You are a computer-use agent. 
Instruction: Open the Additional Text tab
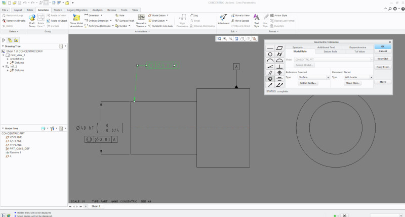coord(326,47)
